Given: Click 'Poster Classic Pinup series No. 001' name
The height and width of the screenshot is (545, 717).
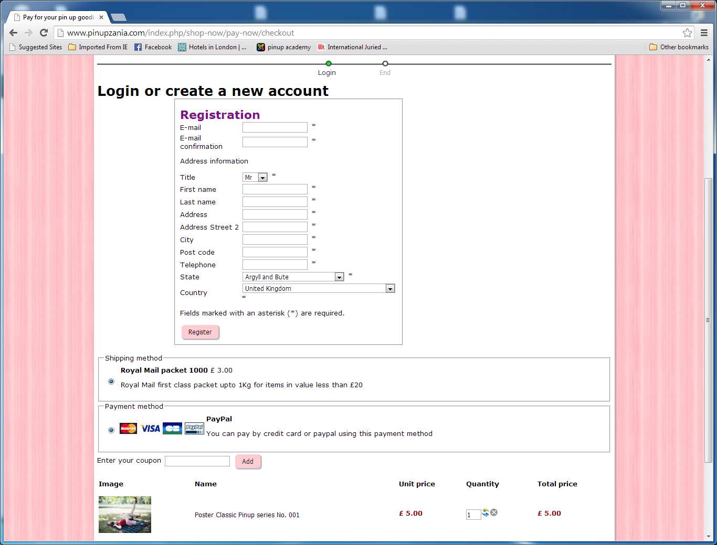Looking at the screenshot, I should (247, 515).
